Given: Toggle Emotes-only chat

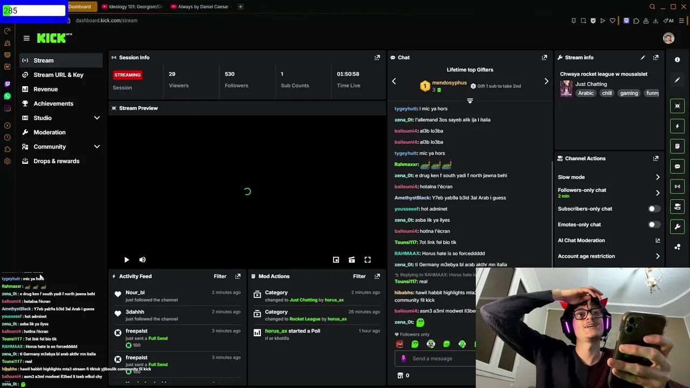Looking at the screenshot, I should pyautogui.click(x=653, y=225).
